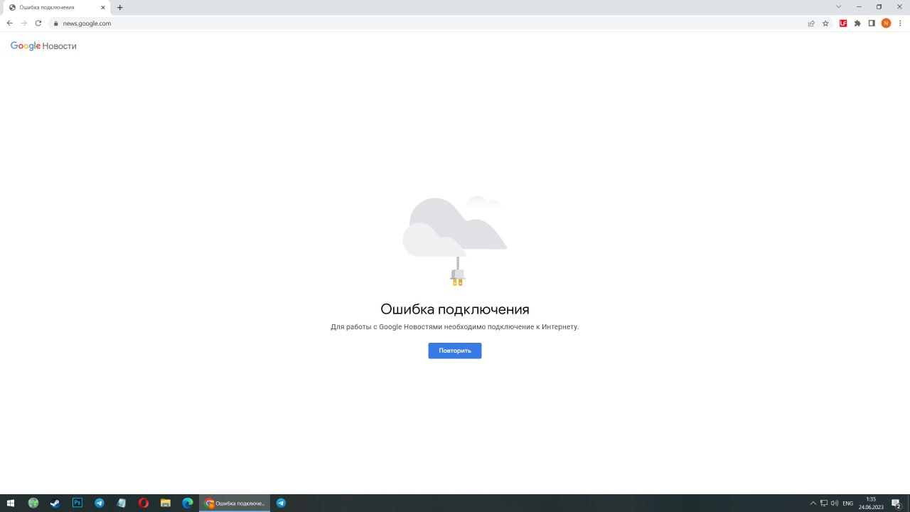The height and width of the screenshot is (512, 910).
Task: Open the Google Новости logo link
Action: pos(43,46)
